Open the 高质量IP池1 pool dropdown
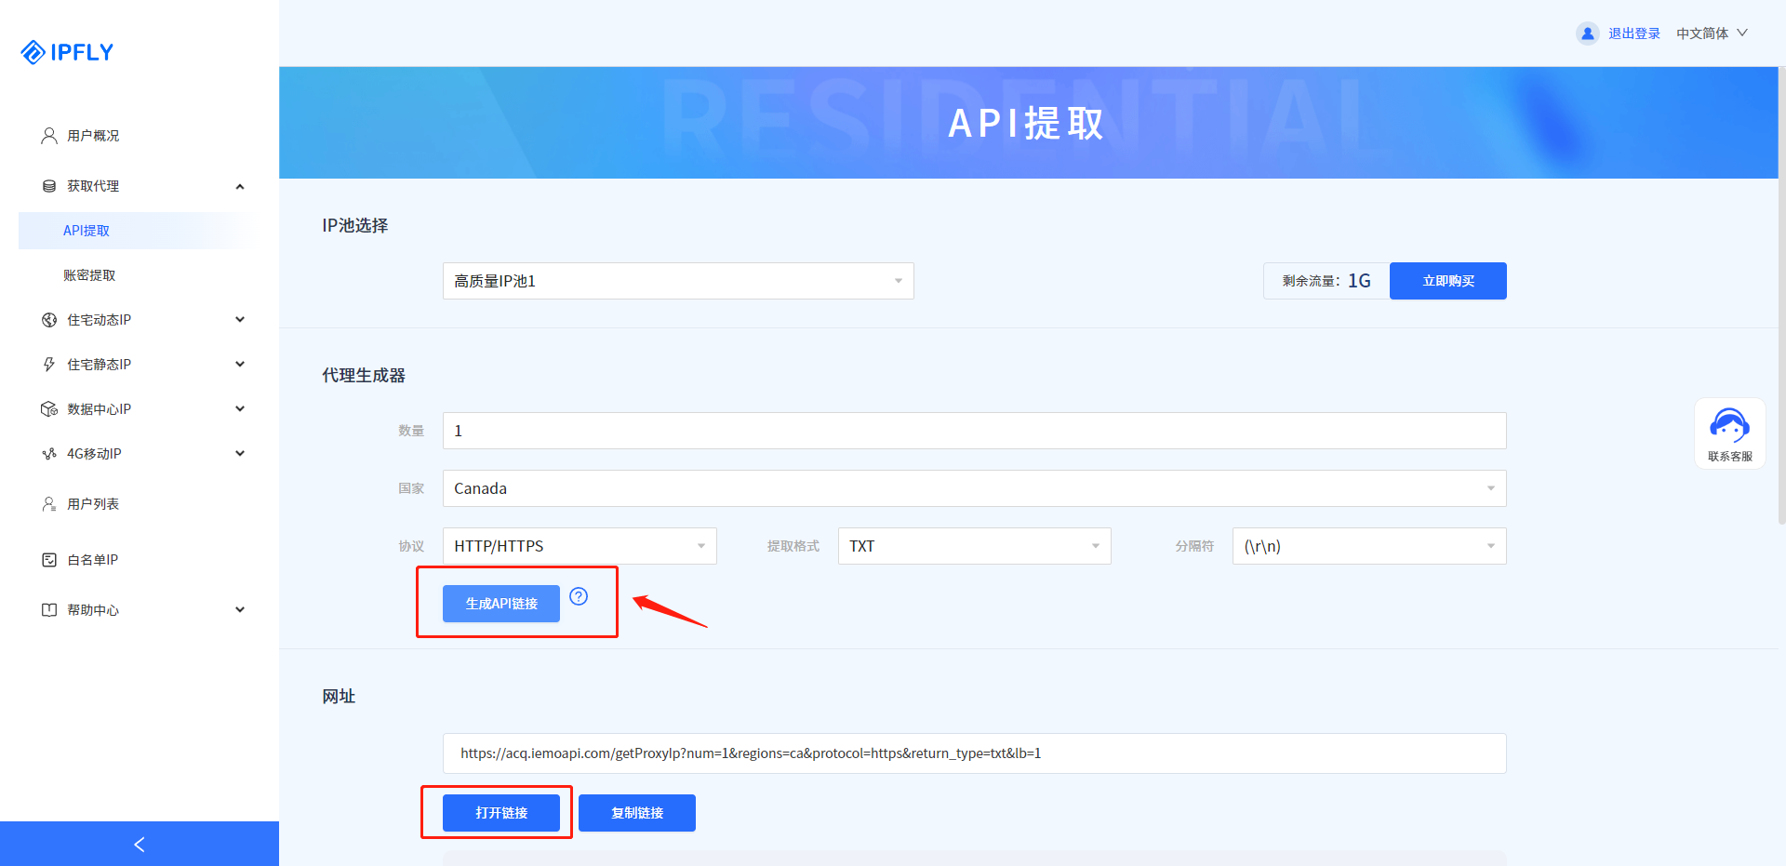 (x=677, y=281)
